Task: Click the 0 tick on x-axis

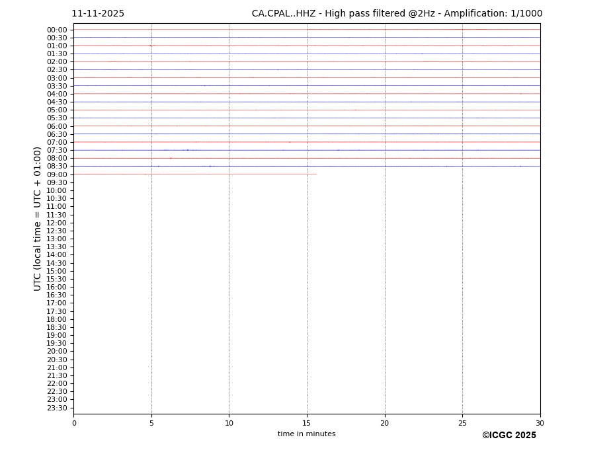Action: click(x=74, y=423)
